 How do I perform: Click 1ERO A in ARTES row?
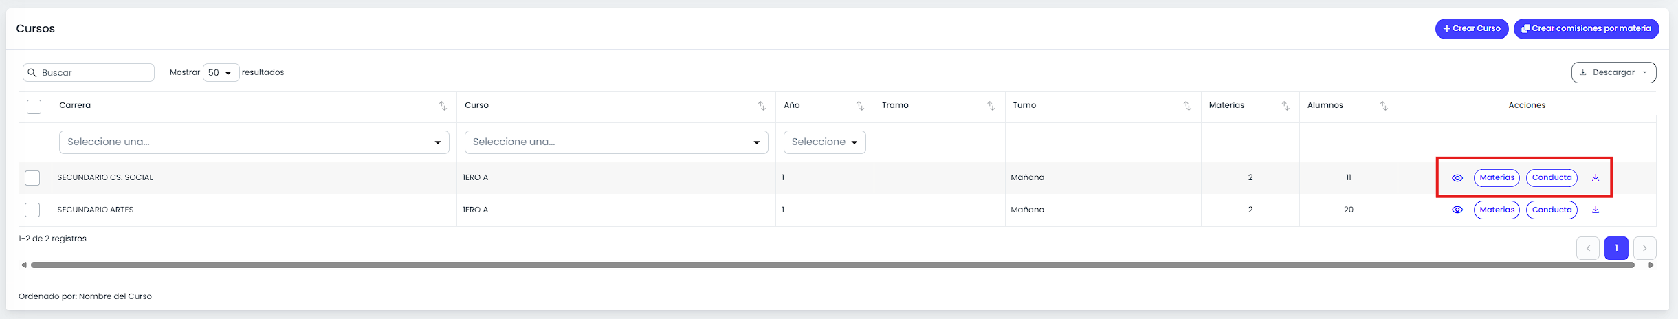(476, 210)
